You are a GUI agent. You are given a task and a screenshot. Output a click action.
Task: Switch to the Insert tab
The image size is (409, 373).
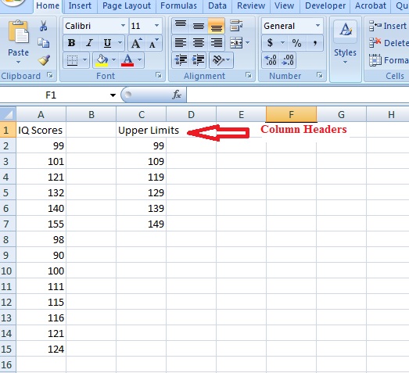(80, 5)
